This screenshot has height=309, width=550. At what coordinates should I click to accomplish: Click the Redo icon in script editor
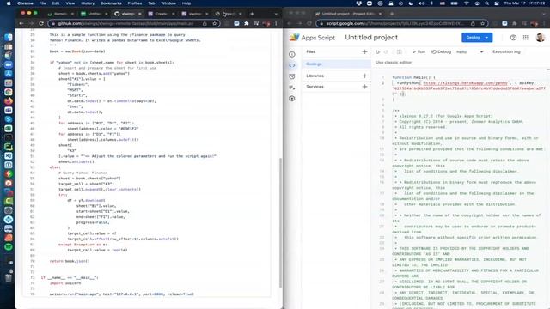coord(386,51)
